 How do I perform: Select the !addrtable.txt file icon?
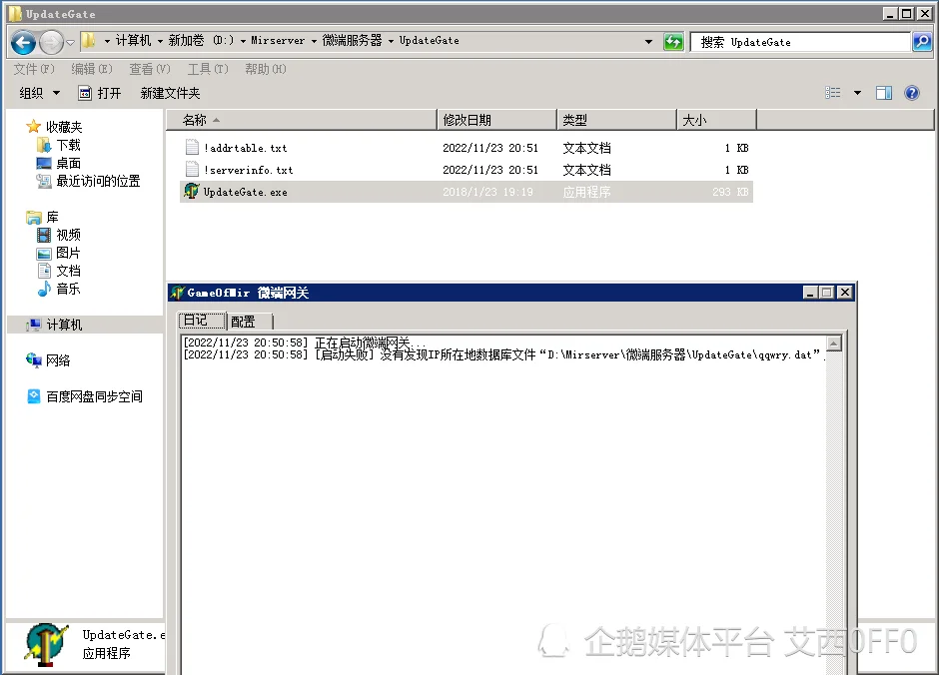[193, 148]
